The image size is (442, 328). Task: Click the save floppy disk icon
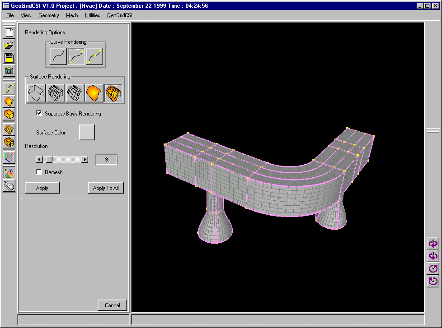click(9, 58)
